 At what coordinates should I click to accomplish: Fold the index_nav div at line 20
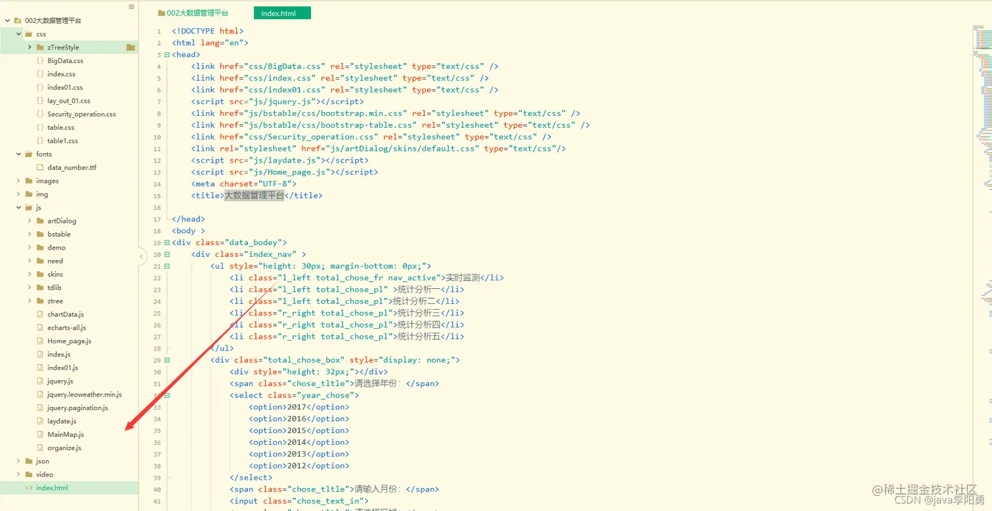point(167,254)
